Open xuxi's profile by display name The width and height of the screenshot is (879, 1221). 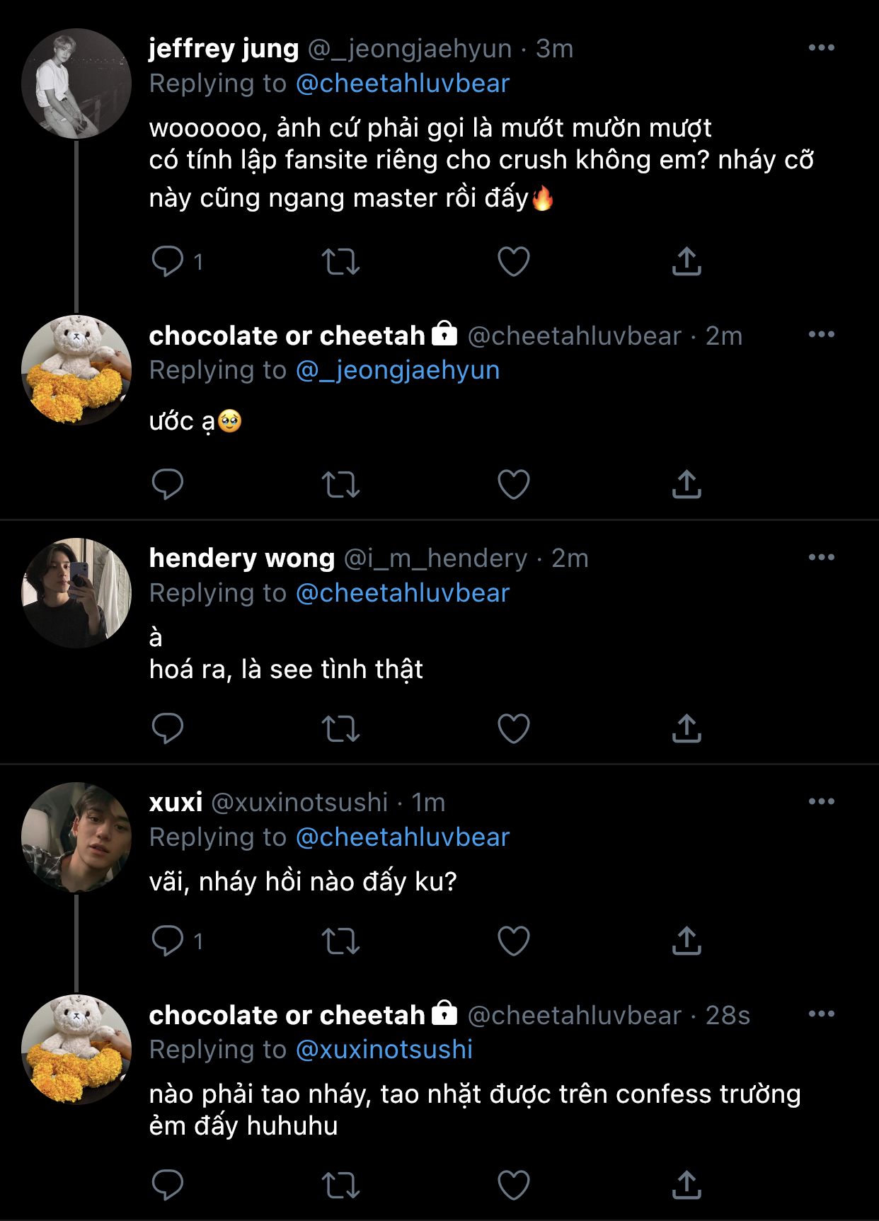(x=176, y=803)
